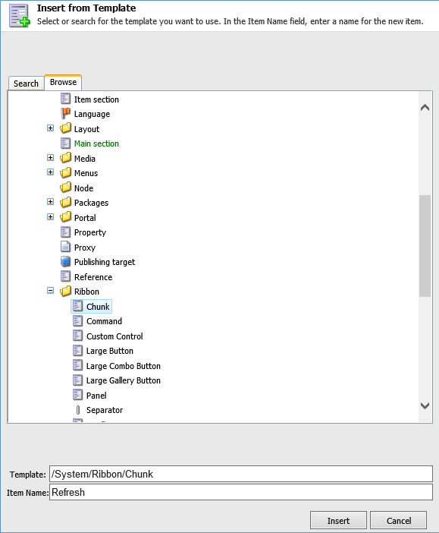439x533 pixels.
Task: Click the Node folder icon
Action: tap(65, 188)
